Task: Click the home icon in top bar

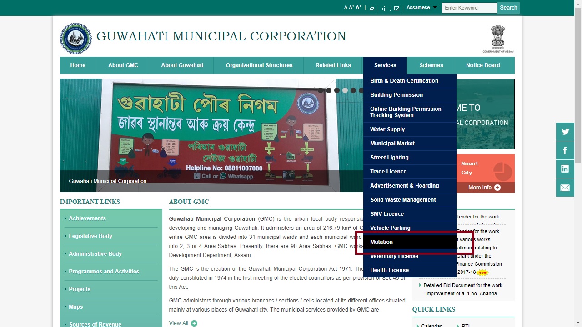Action: [372, 8]
